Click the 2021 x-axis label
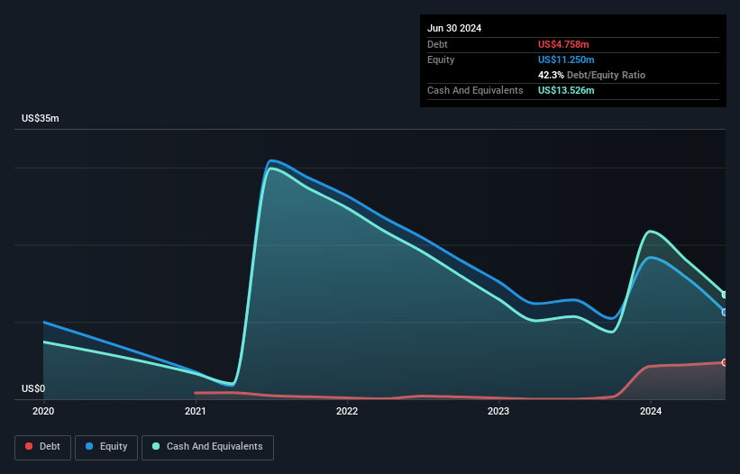 click(x=196, y=411)
